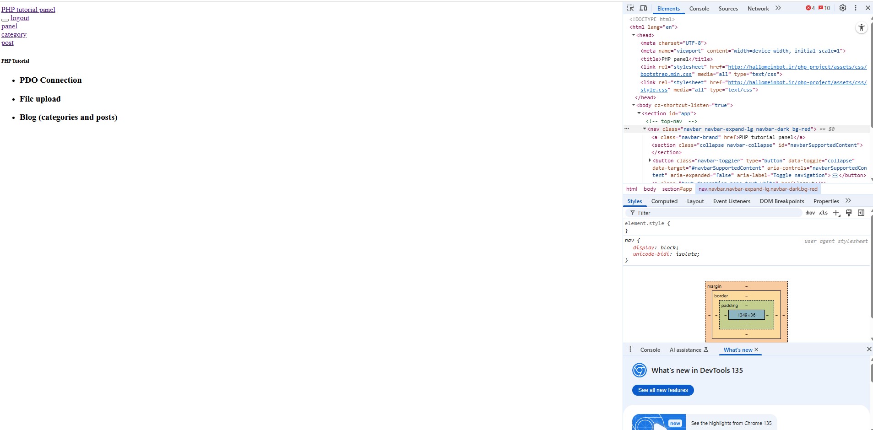Open the accessibility tree toggle icon
This screenshot has height=430, width=873.
pyautogui.click(x=862, y=28)
